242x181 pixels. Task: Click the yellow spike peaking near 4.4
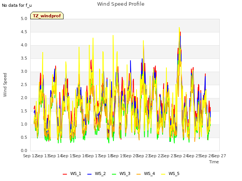click(113, 36)
